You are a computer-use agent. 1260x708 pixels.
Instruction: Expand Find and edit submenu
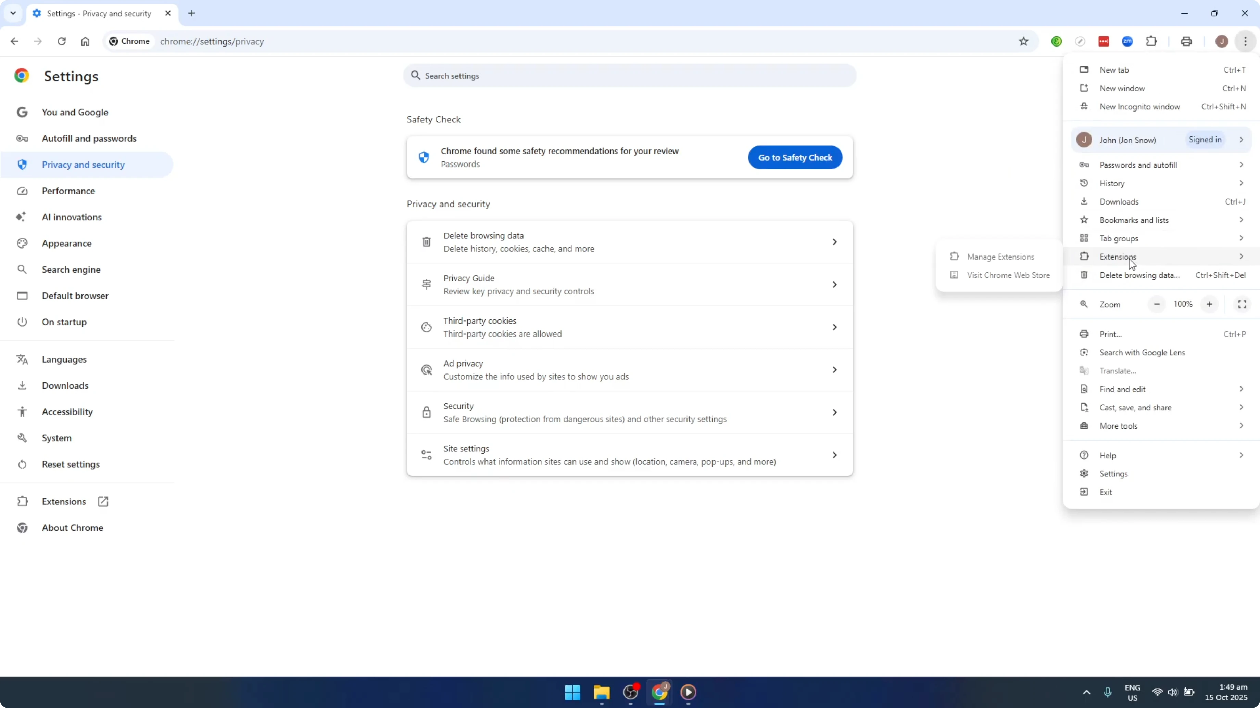1162,390
